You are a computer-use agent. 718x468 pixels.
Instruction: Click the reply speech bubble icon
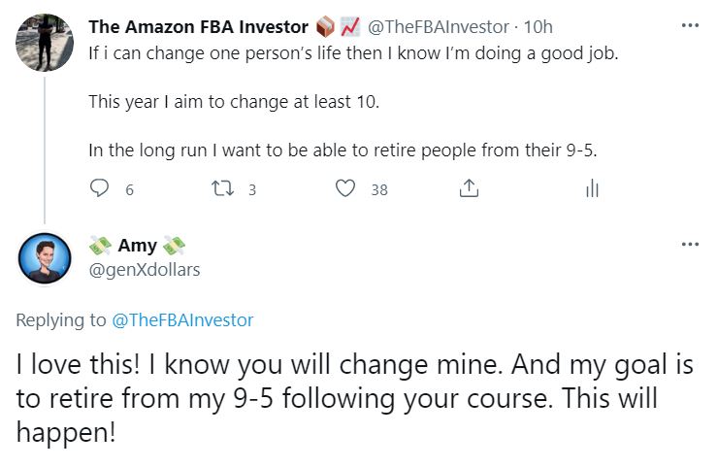99,189
